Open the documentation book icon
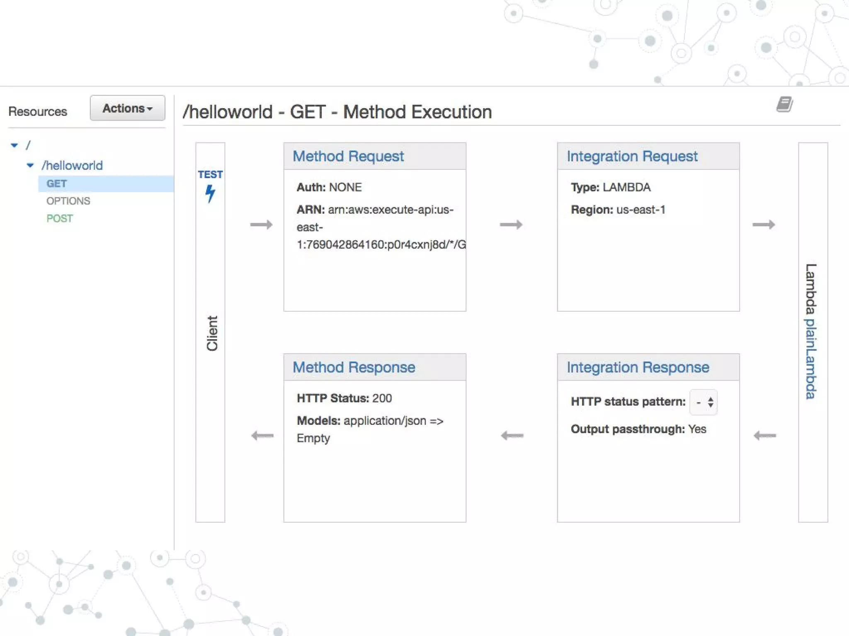849x636 pixels. pos(784,104)
